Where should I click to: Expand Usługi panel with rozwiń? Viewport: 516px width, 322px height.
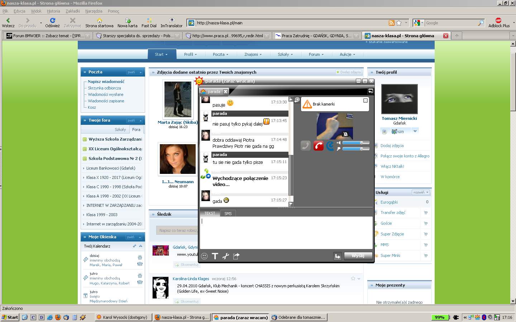pyautogui.click(x=421, y=192)
